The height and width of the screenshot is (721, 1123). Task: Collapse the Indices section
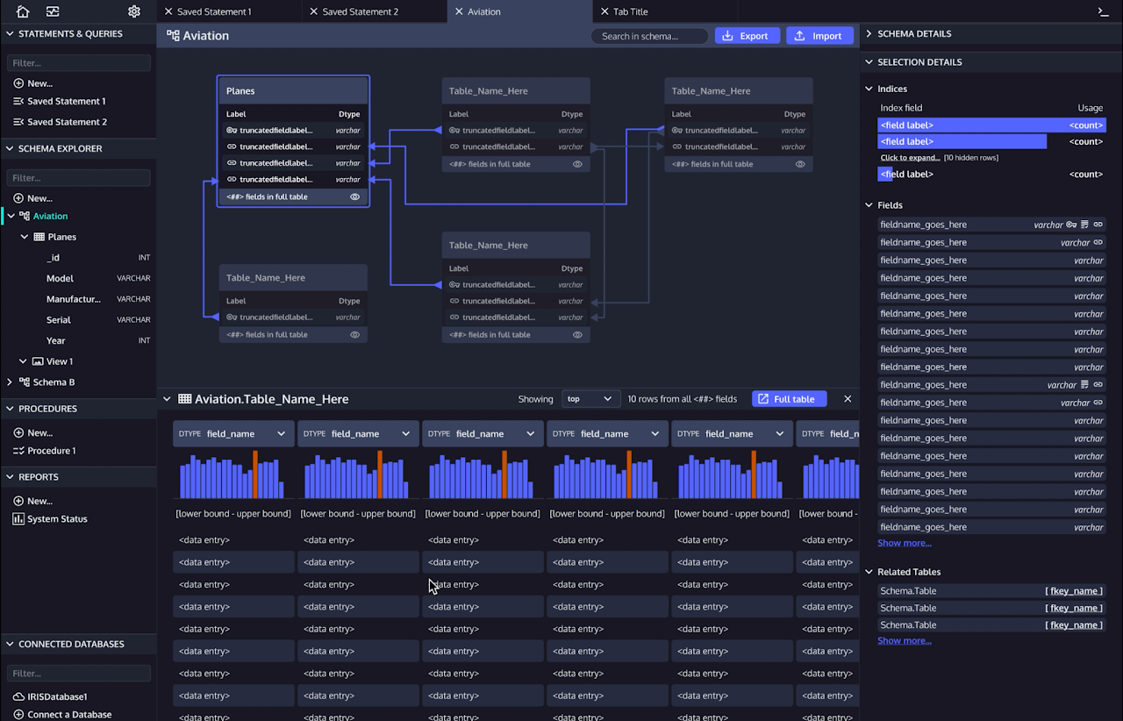point(869,89)
